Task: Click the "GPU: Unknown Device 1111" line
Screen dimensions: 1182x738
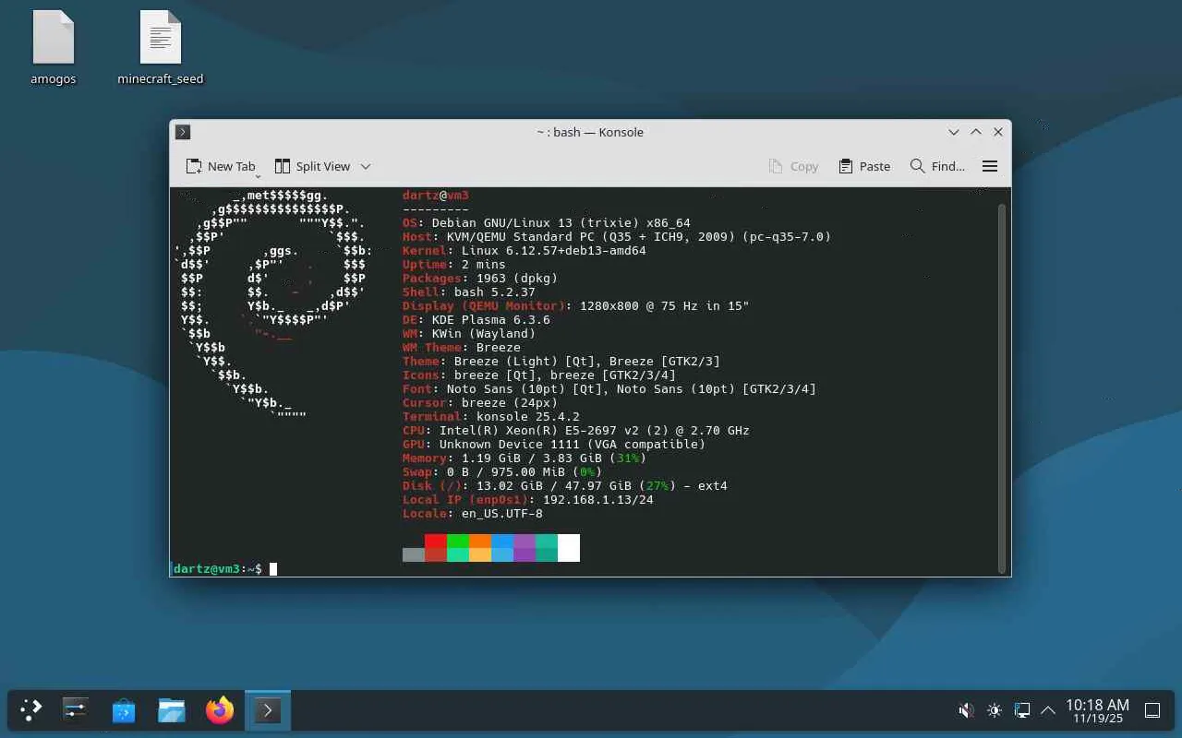Action: pyautogui.click(x=554, y=445)
